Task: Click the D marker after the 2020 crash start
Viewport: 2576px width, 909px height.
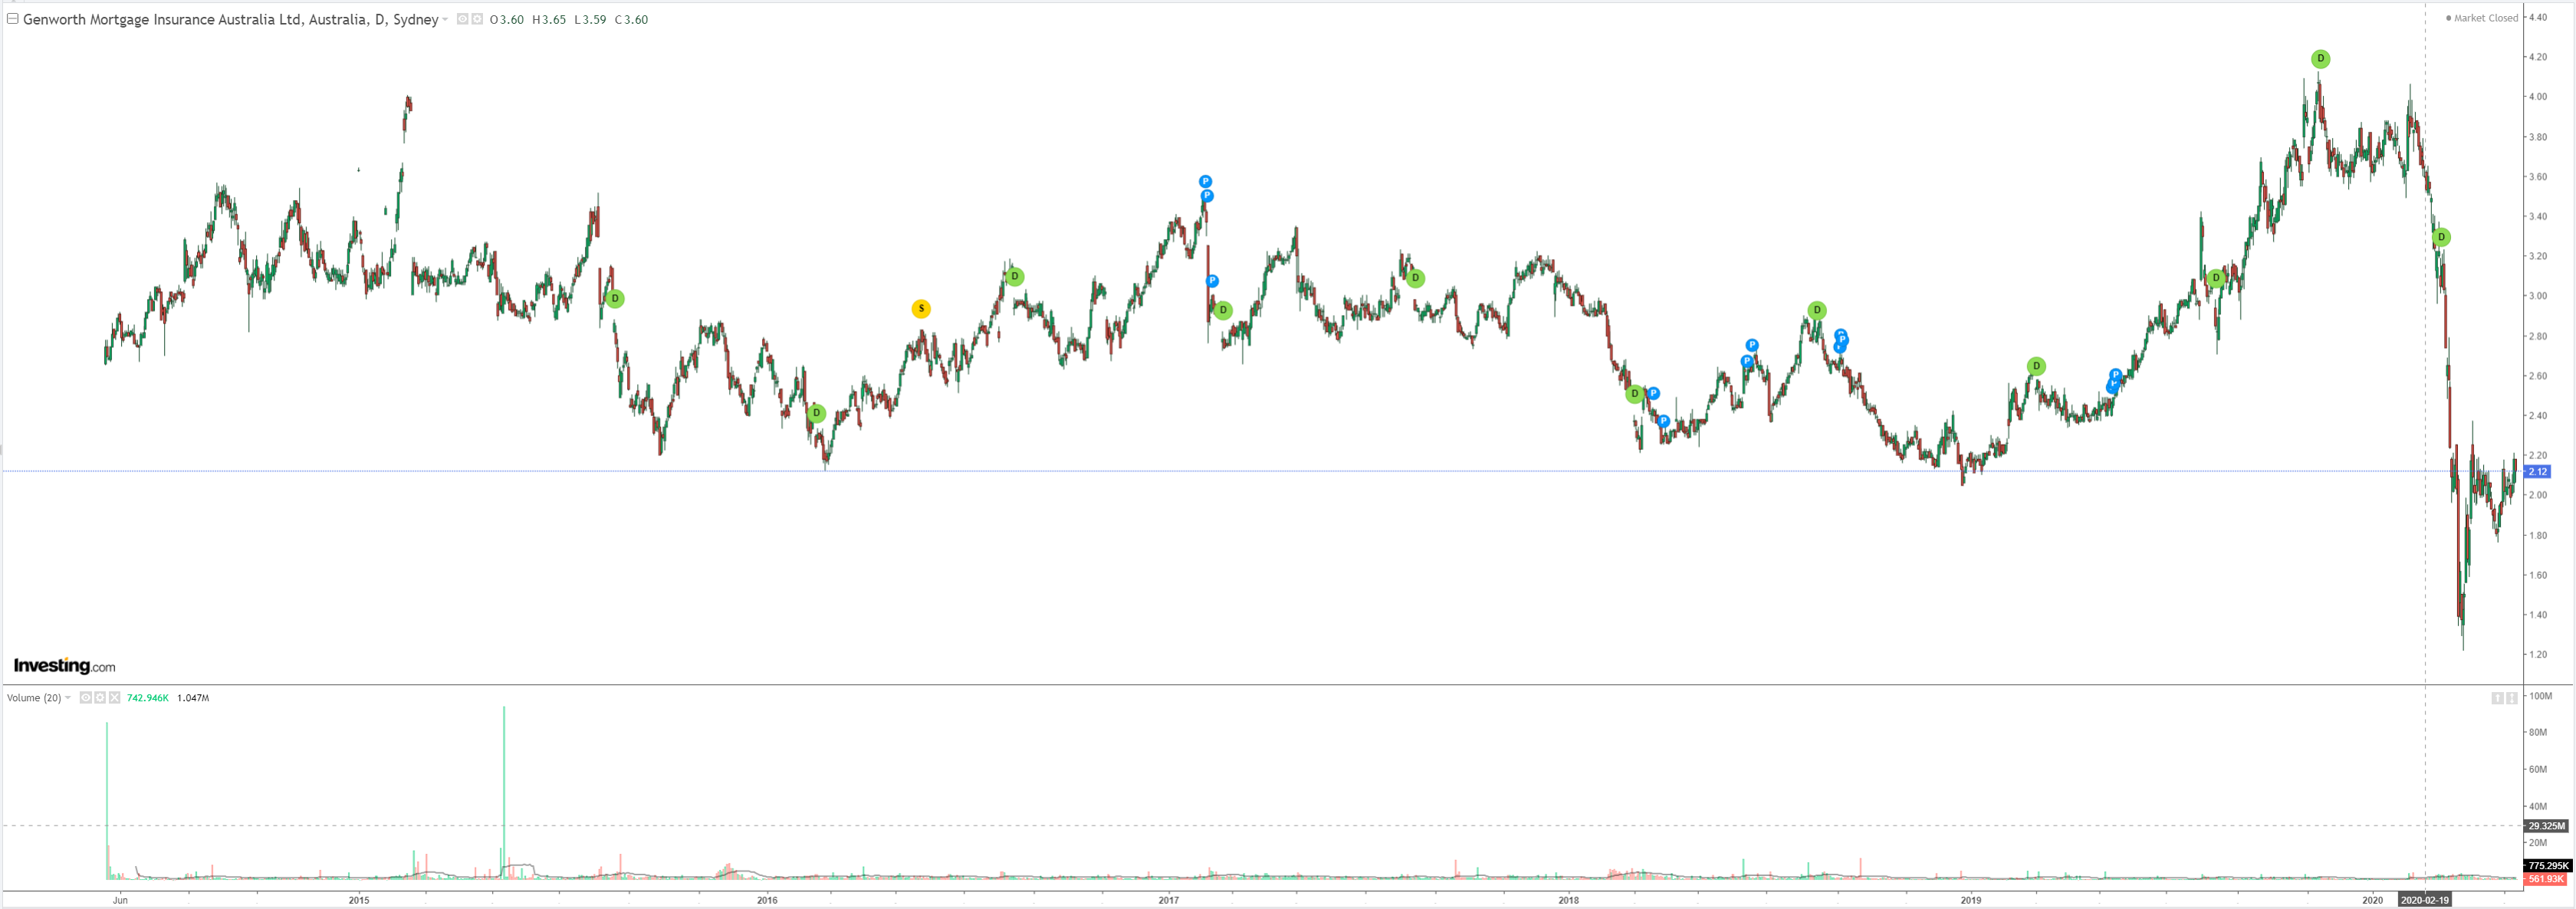Action: pos(2441,237)
